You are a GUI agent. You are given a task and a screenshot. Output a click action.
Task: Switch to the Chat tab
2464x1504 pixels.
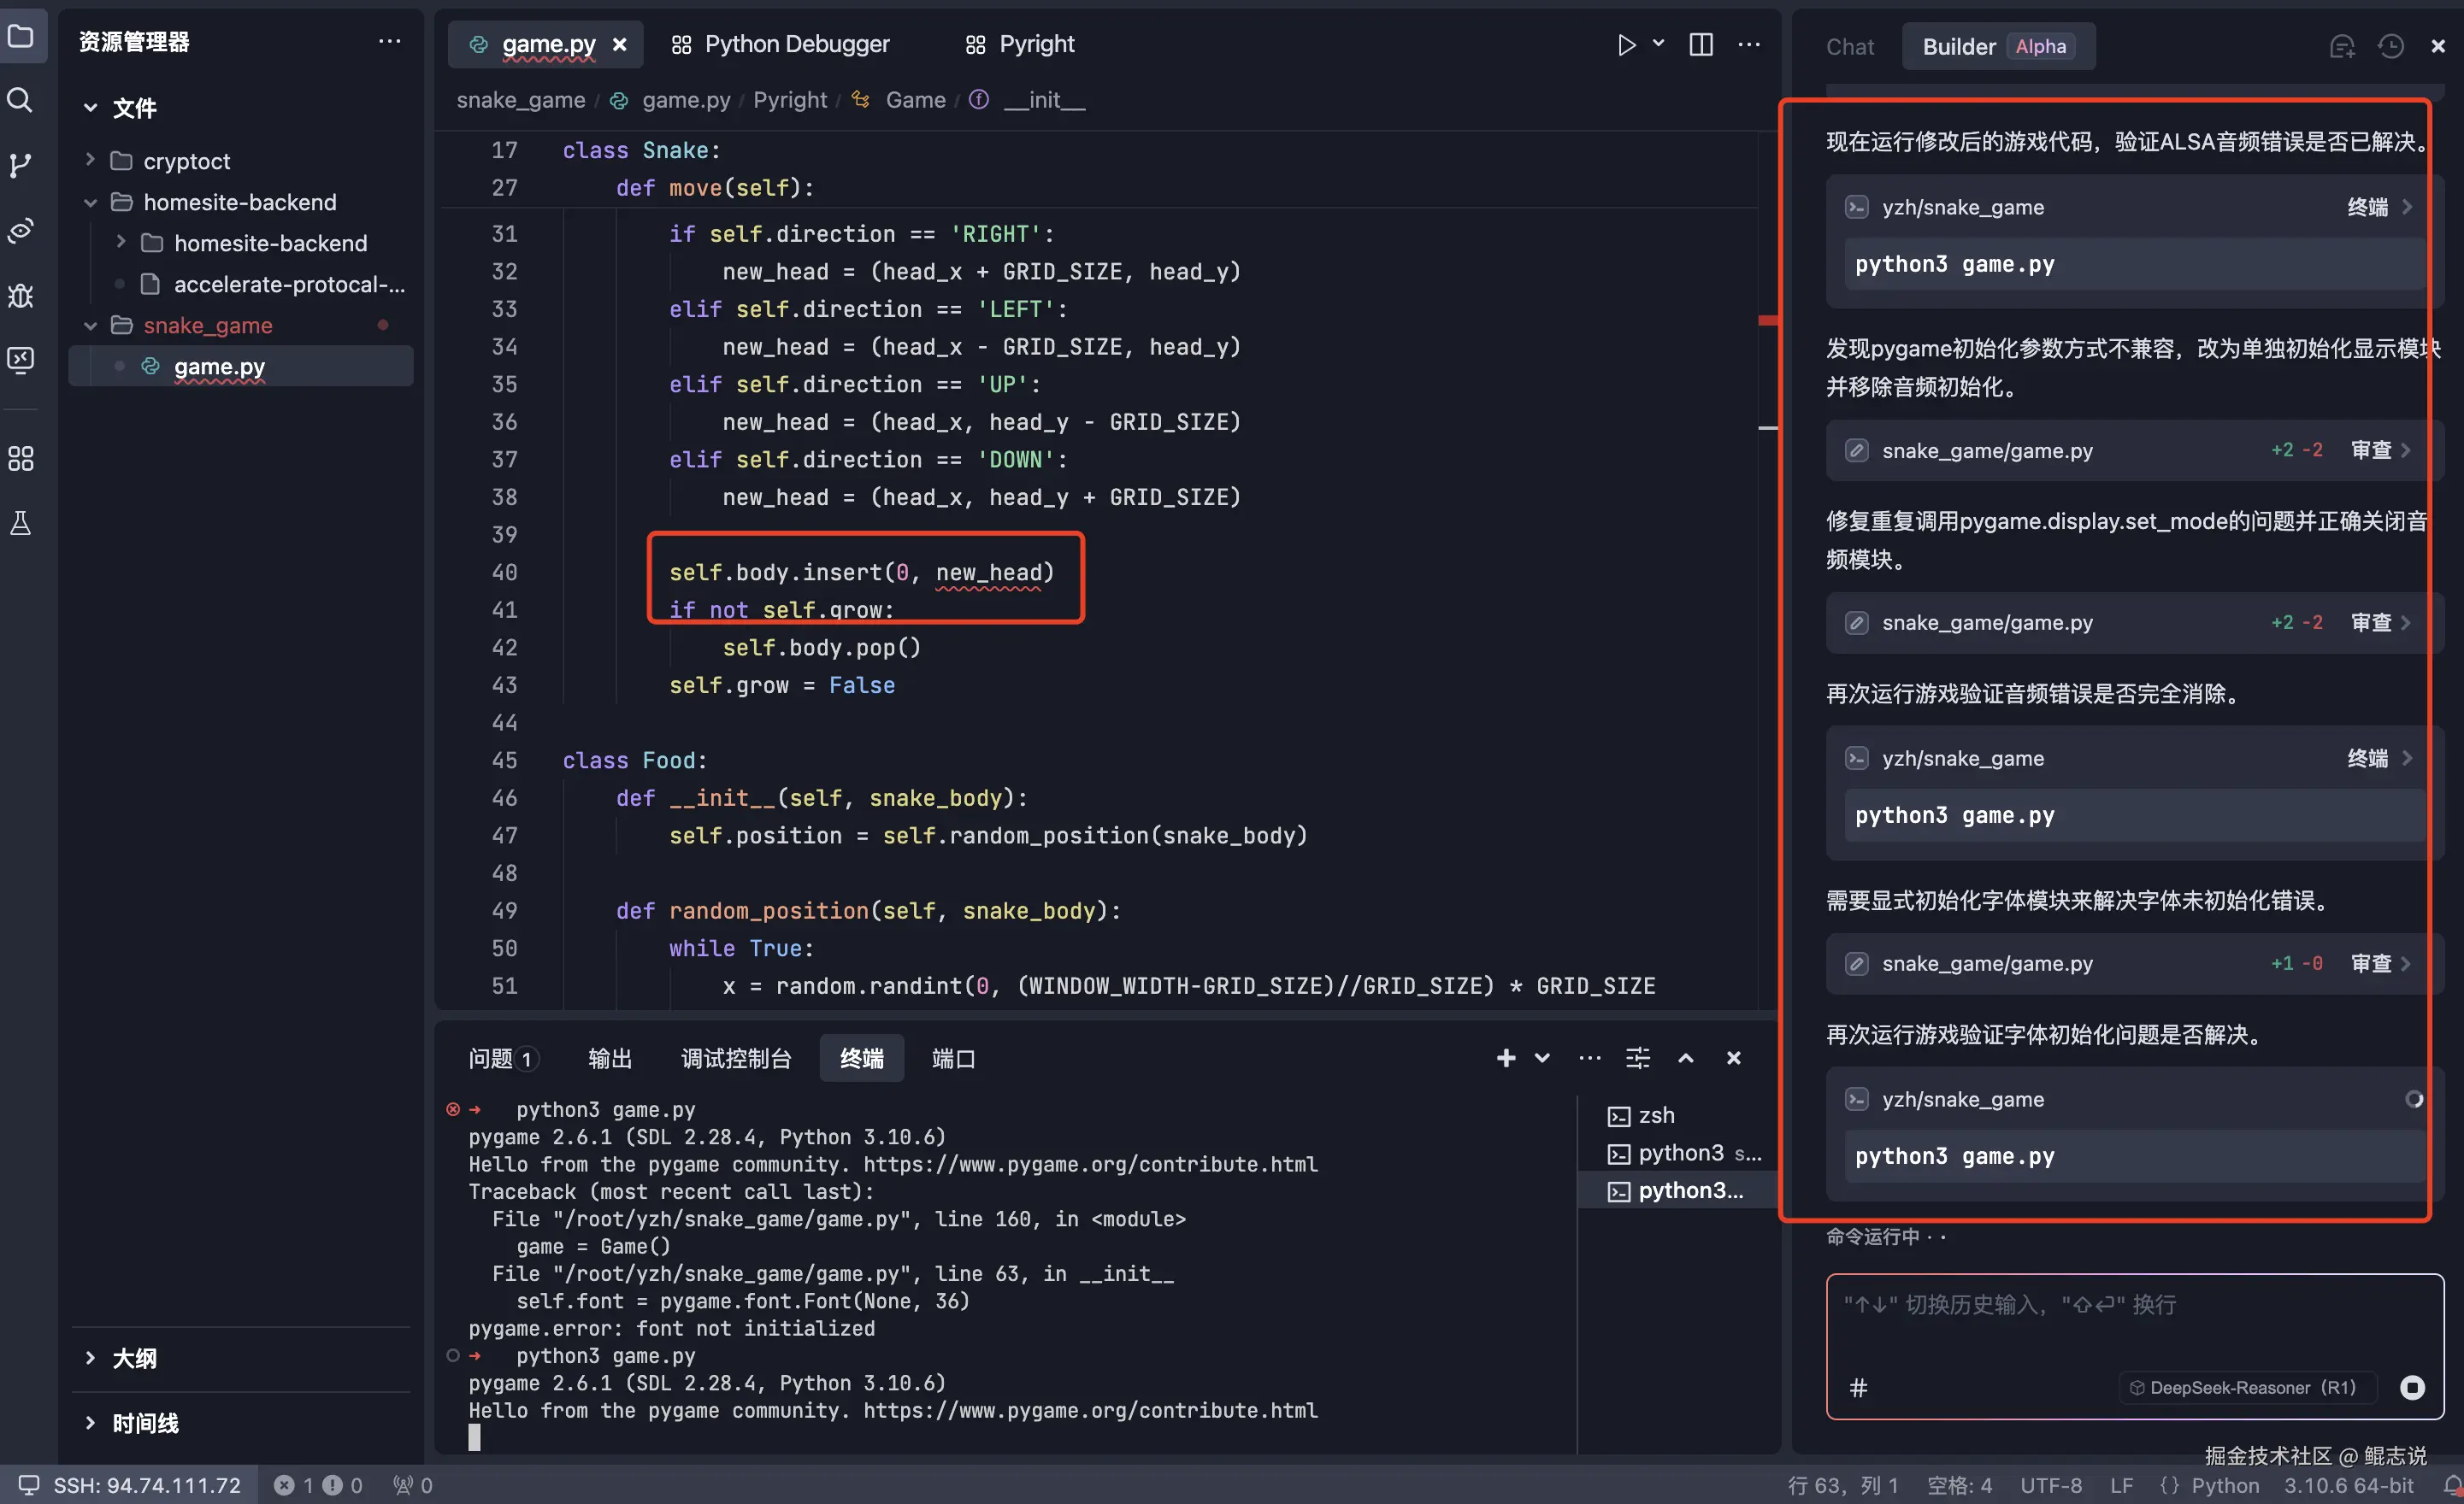1849,47
